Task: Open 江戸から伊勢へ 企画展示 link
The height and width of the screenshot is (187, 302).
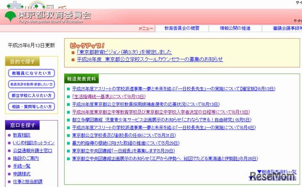Action: tap(165, 159)
